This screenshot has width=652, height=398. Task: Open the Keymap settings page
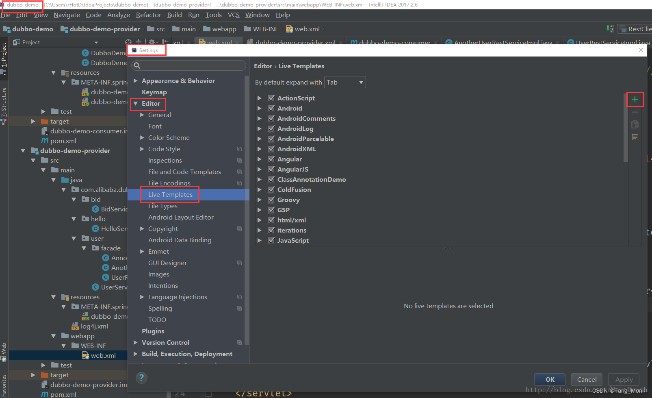coord(154,92)
